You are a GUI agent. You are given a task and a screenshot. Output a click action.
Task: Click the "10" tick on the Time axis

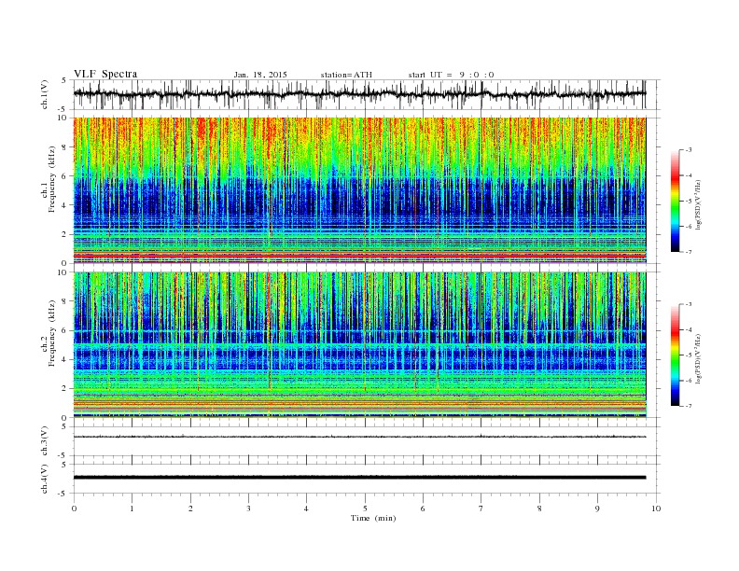[x=656, y=508]
